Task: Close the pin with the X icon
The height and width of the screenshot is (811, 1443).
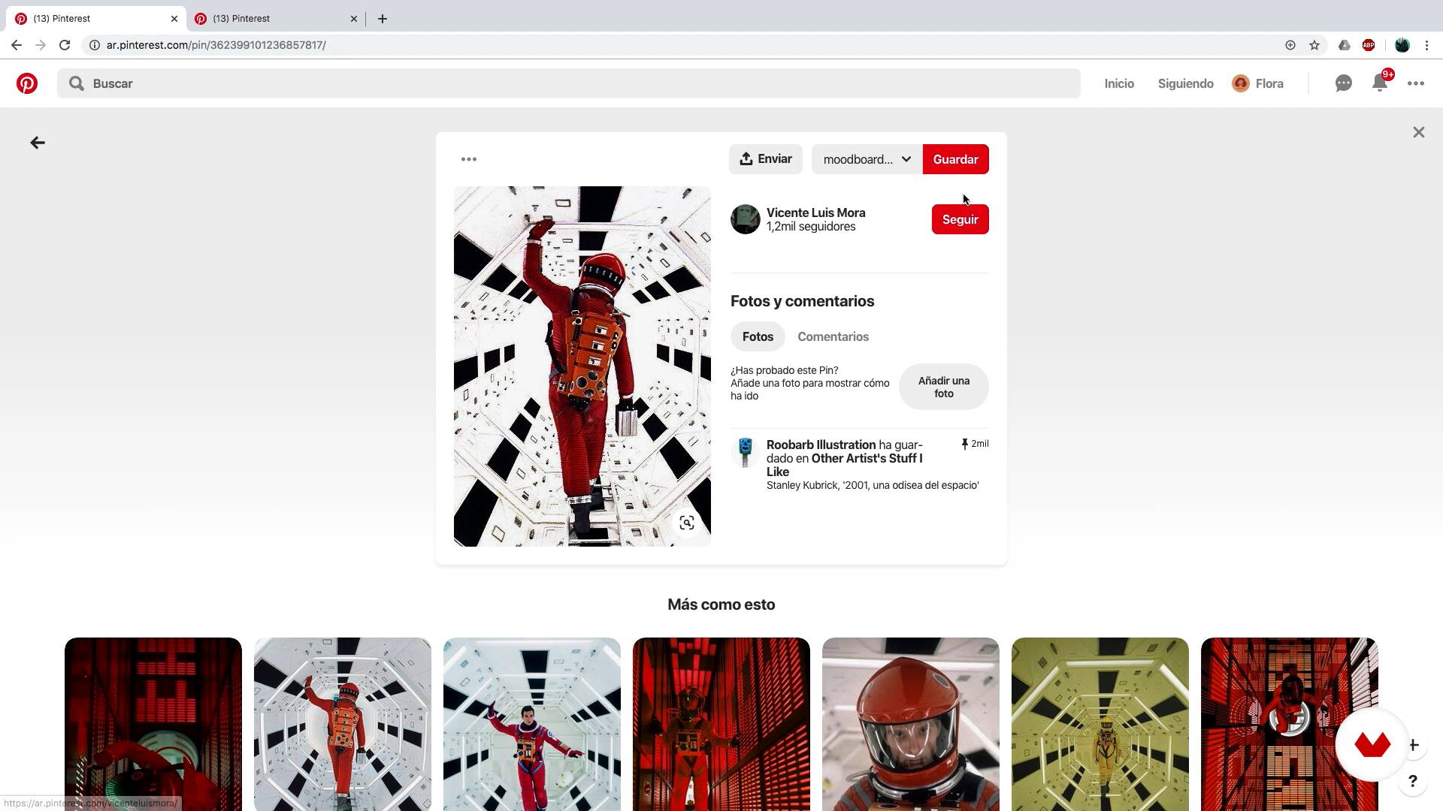Action: [1419, 132]
